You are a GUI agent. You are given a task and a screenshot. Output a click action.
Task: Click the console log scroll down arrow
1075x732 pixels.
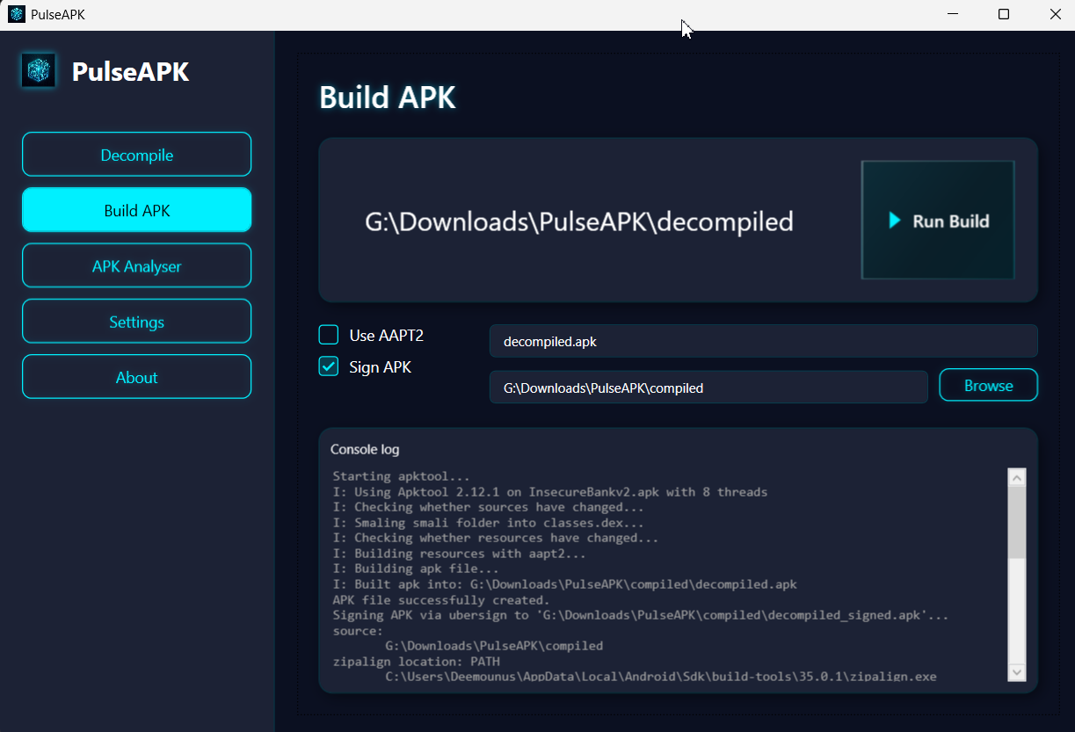coord(1017,671)
